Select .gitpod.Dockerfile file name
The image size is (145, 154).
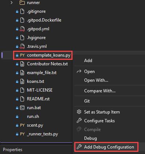(x=44, y=20)
